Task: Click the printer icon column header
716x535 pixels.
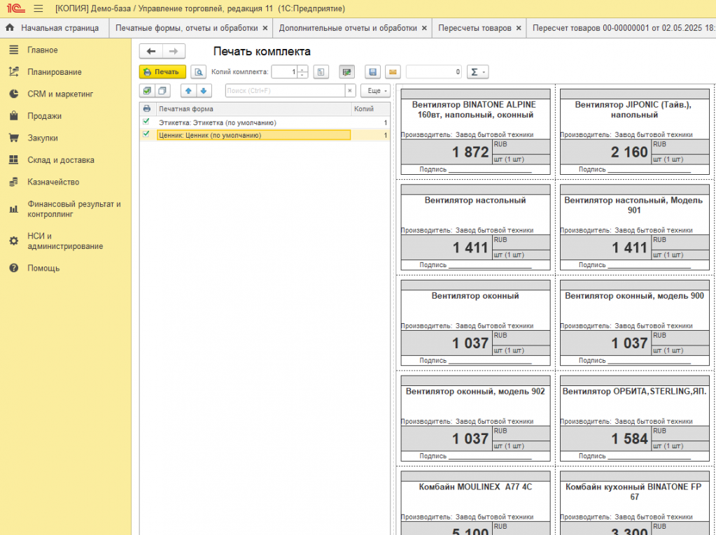Action: point(146,108)
